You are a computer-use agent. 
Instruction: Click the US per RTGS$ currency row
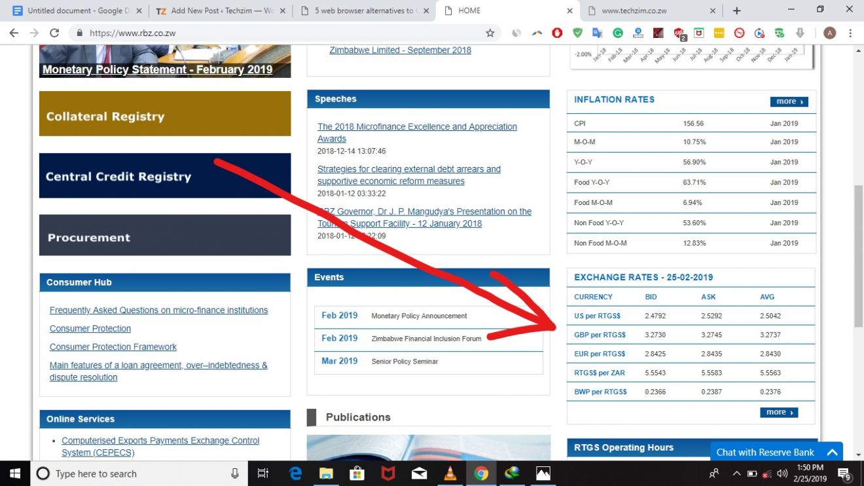tap(691, 316)
